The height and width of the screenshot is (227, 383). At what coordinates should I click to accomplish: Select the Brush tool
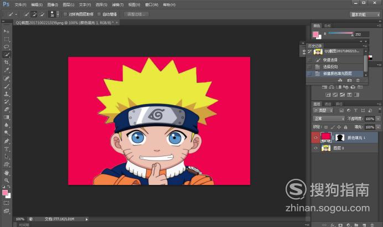[6, 86]
